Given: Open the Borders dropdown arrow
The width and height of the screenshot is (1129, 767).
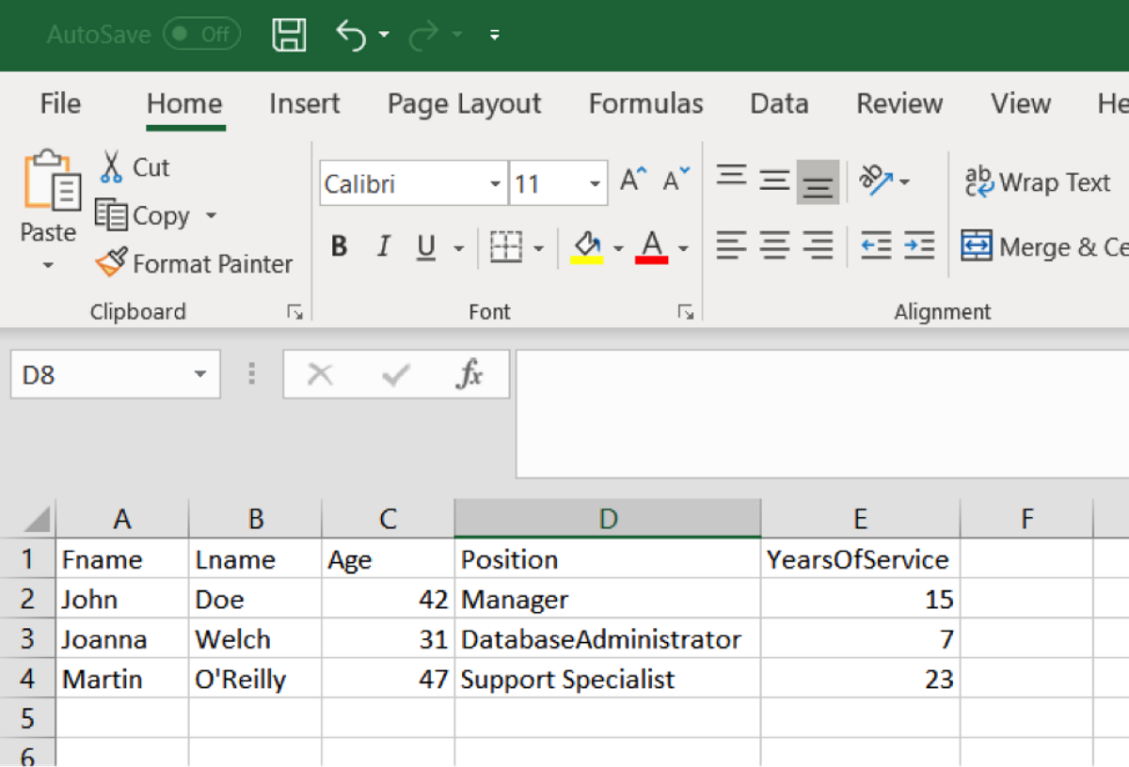Looking at the screenshot, I should point(539,249).
